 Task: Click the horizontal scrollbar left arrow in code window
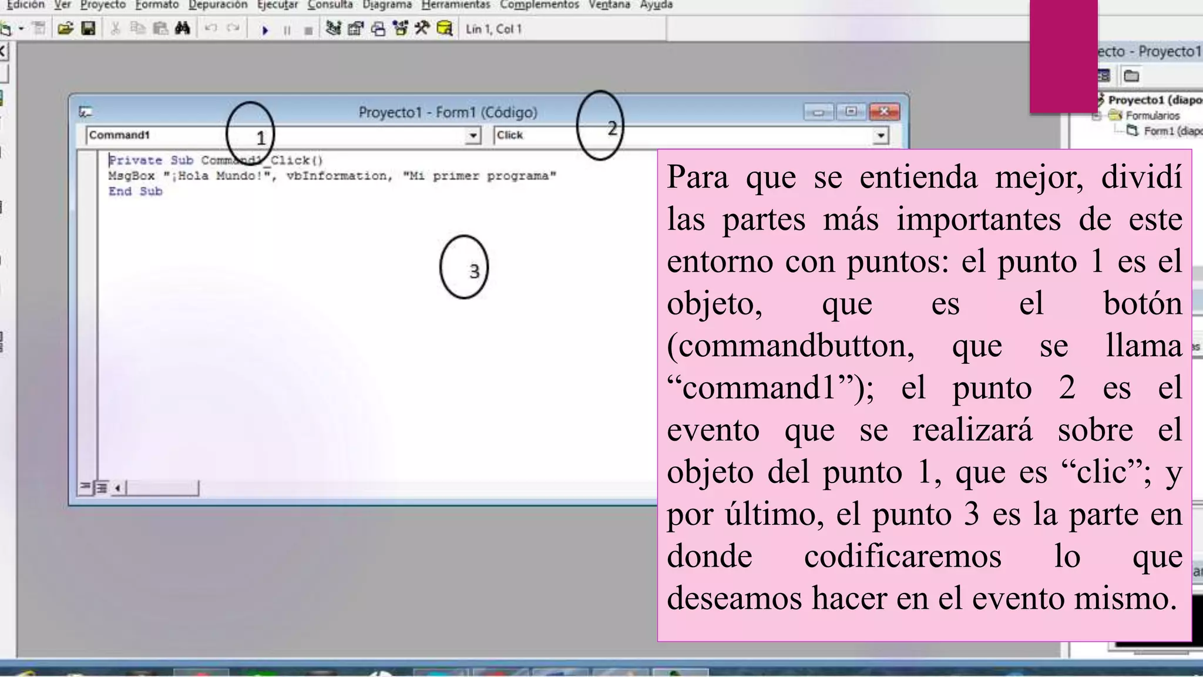click(117, 488)
